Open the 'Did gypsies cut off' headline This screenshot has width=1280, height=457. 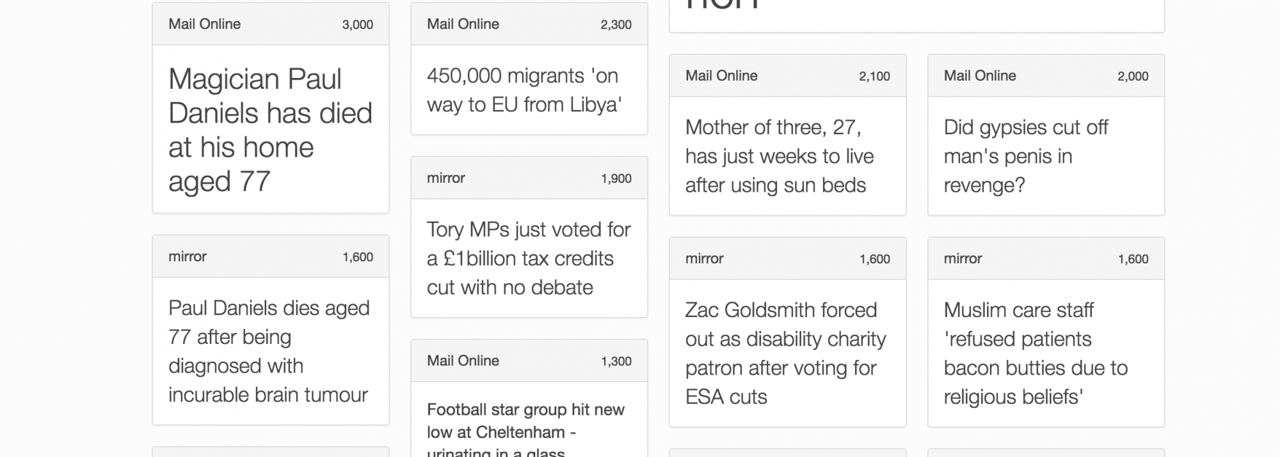pyautogui.click(x=1025, y=156)
